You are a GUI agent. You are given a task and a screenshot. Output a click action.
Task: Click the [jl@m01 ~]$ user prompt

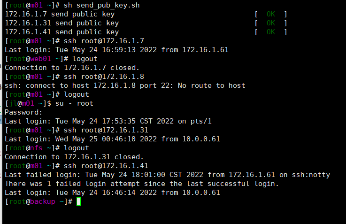[x=27, y=103]
